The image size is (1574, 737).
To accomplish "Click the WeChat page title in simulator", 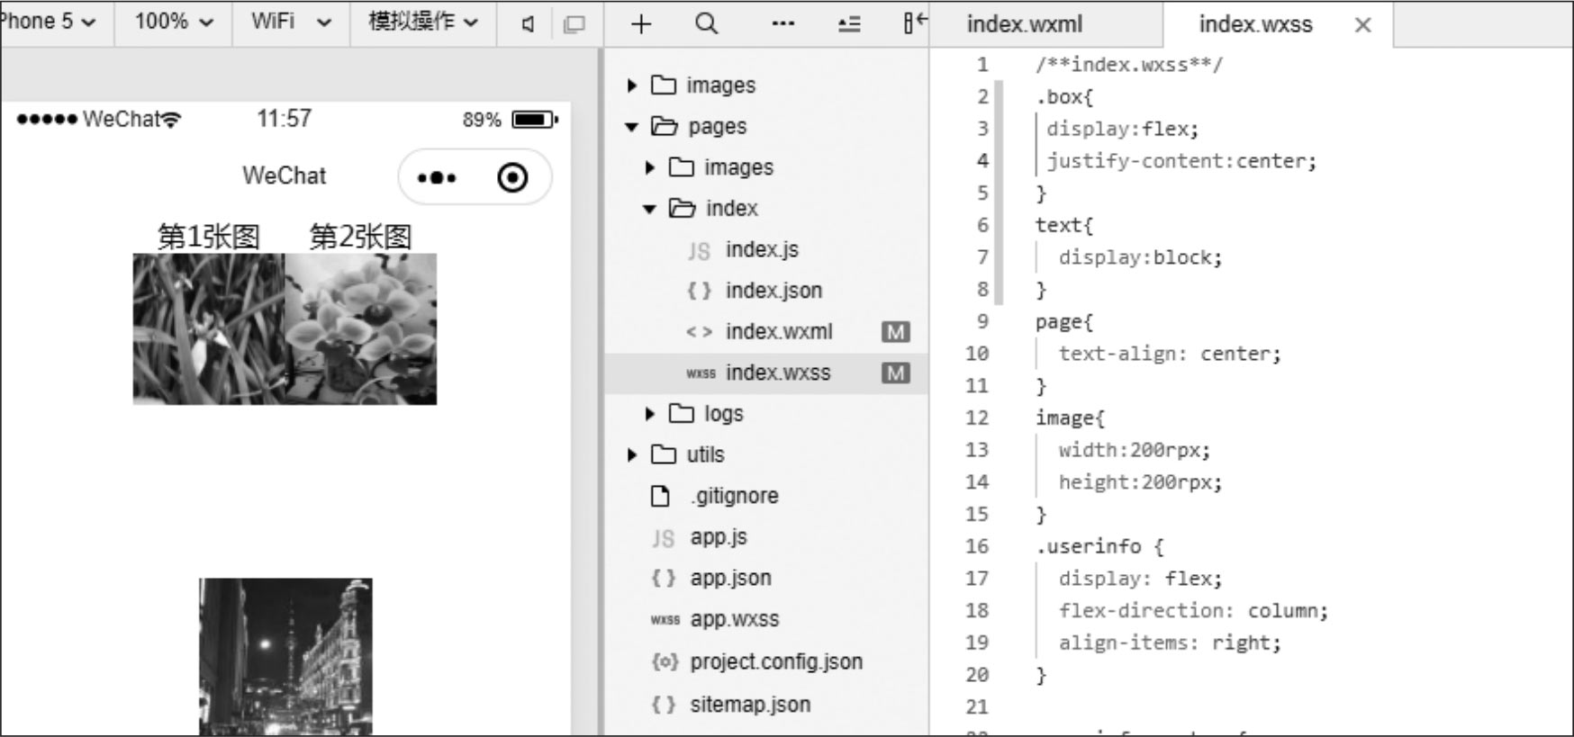I will click(285, 175).
